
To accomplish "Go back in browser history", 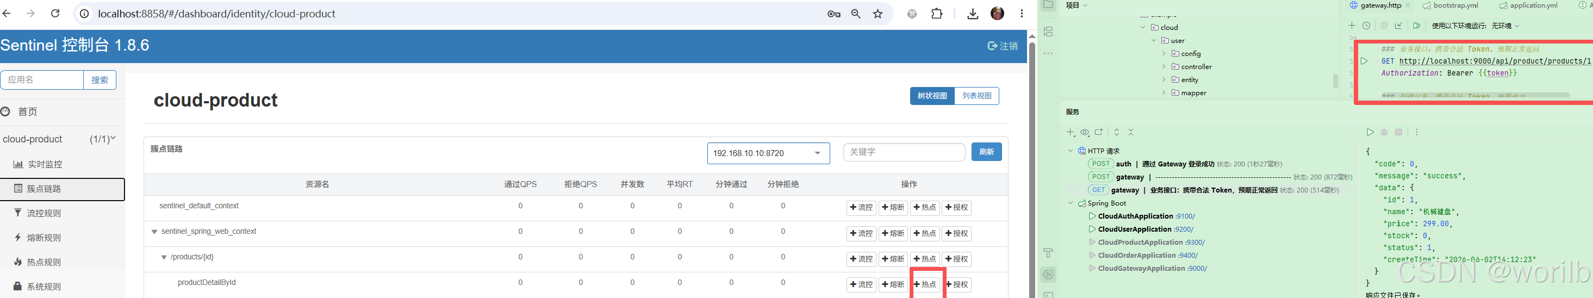I will 7,13.
